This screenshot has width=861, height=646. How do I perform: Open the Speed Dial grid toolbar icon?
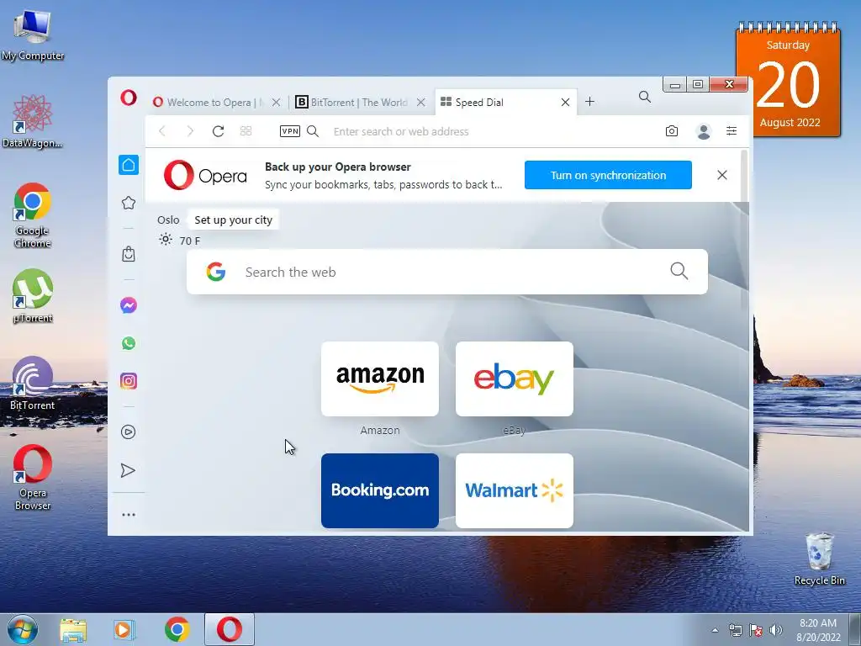pos(246,131)
